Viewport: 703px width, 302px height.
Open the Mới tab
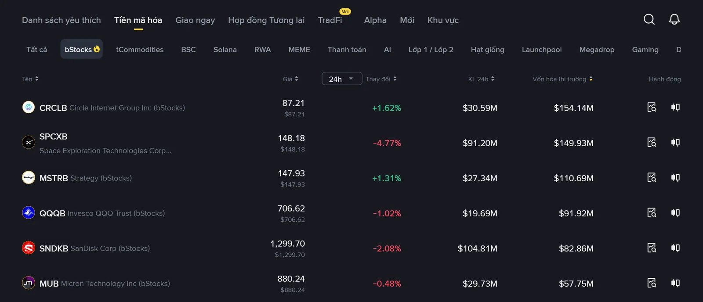coord(407,20)
